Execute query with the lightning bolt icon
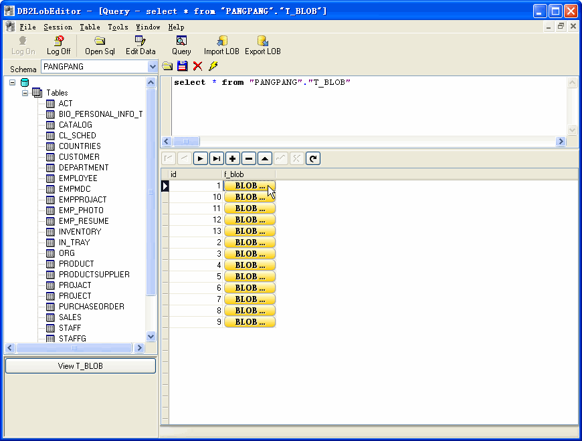Image resolution: width=582 pixels, height=441 pixels. click(x=213, y=66)
